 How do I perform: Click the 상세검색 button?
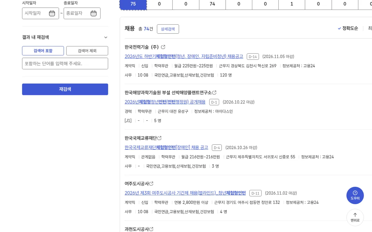click(168, 29)
